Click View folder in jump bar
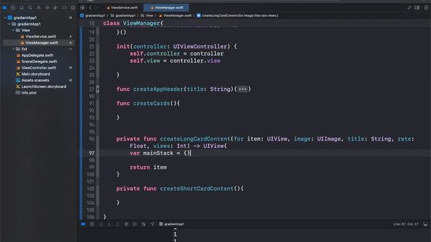Screen dimensions: 431x242 pos(147,15)
